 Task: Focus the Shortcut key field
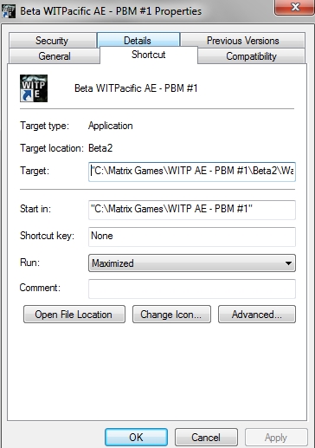pos(192,237)
